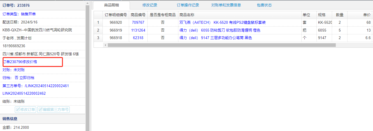
Task: Click the horizontal scrollbar left arrow
Action: 106,45
